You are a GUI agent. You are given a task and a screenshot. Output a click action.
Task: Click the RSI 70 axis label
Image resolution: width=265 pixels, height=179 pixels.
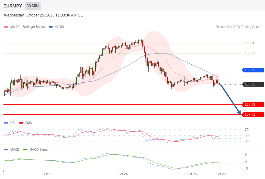247,130
